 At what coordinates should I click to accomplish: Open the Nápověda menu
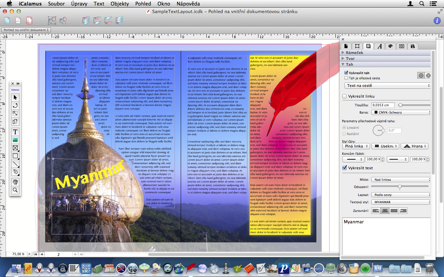click(188, 4)
